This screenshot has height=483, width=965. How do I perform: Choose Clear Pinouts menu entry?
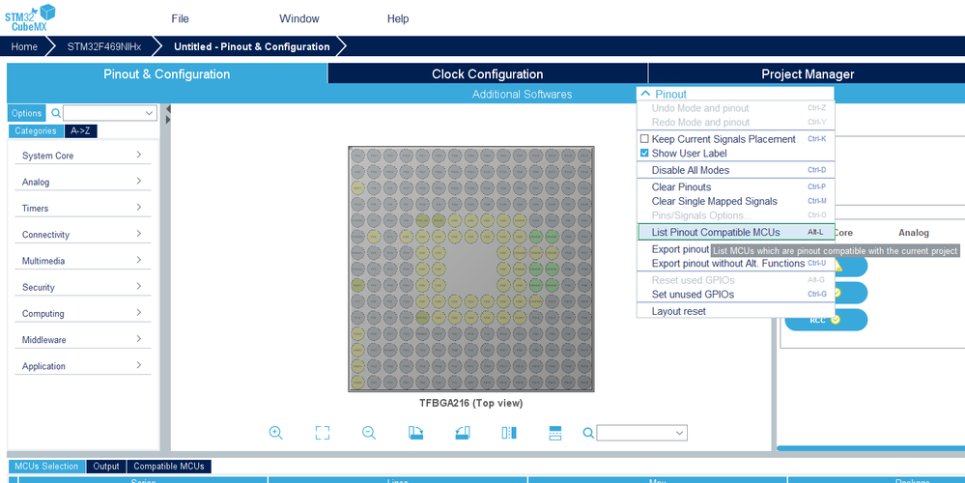[x=735, y=187]
